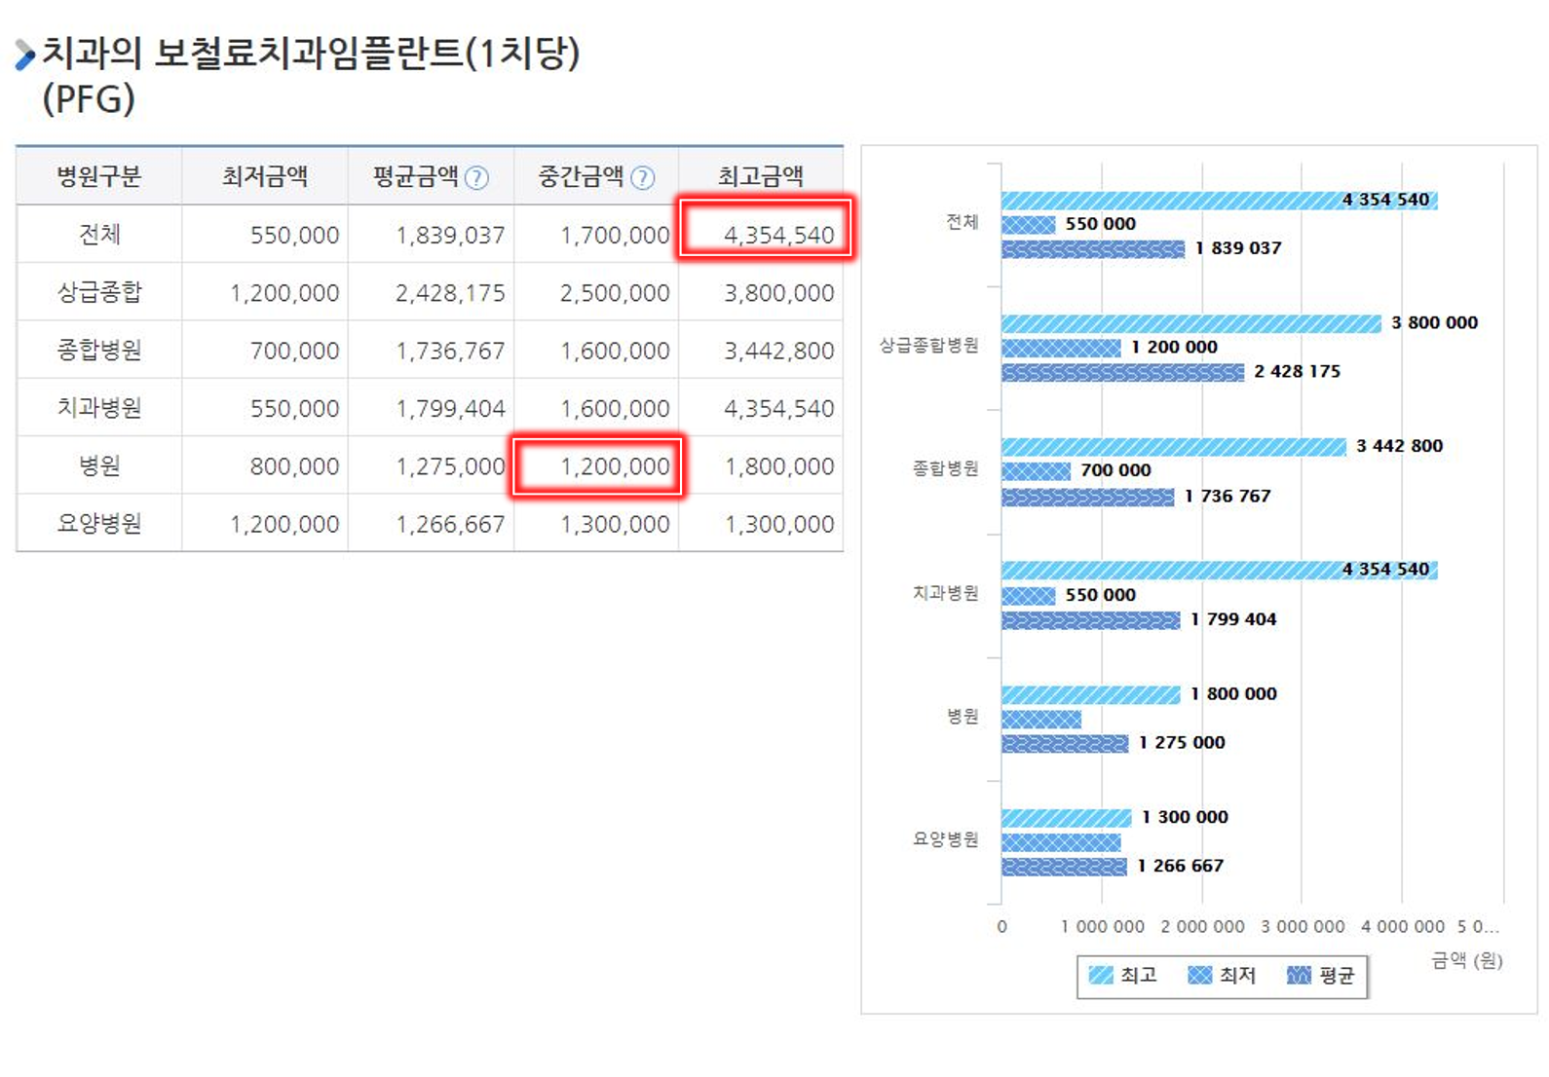Click the 상급종합병원 최고 bar labeled 3 800 000
Image resolution: width=1549 pixels, height=1077 pixels.
1191,323
